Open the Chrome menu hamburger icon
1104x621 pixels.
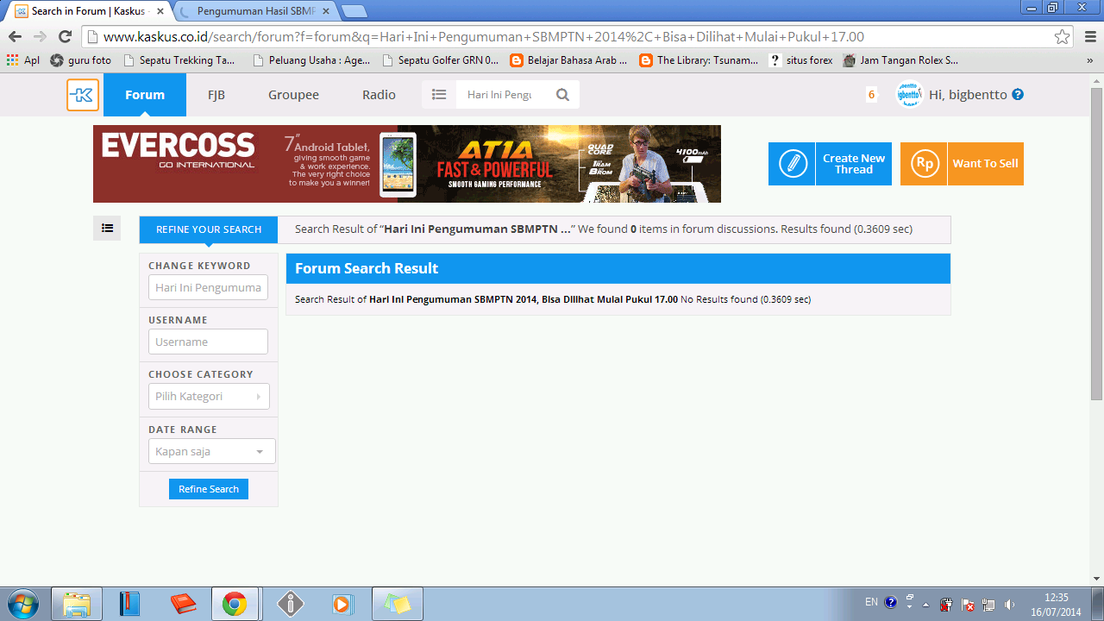pyautogui.click(x=1088, y=37)
